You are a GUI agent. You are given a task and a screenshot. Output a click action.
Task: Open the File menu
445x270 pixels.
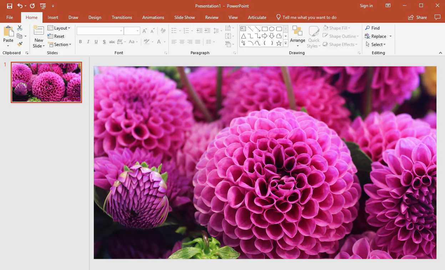[x=10, y=17]
